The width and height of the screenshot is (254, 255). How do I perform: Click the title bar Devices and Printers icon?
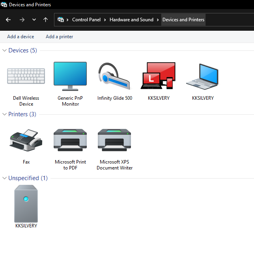4,5
